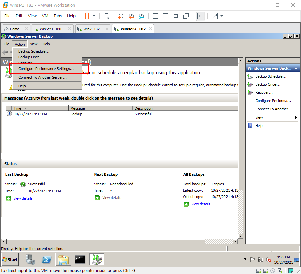Screen dimensions: 301x274
Task: Send Ctrl+Alt+Del to the VM
Action: (107, 16)
